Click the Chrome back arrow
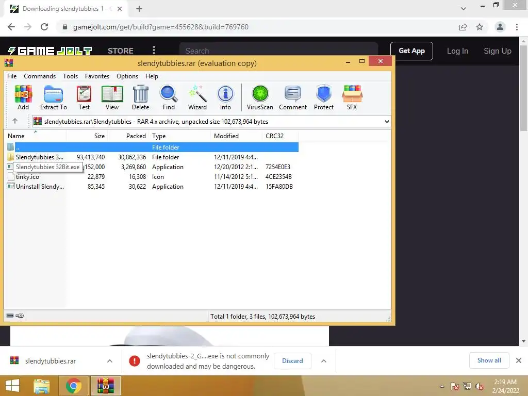The height and width of the screenshot is (396, 528). click(x=11, y=27)
